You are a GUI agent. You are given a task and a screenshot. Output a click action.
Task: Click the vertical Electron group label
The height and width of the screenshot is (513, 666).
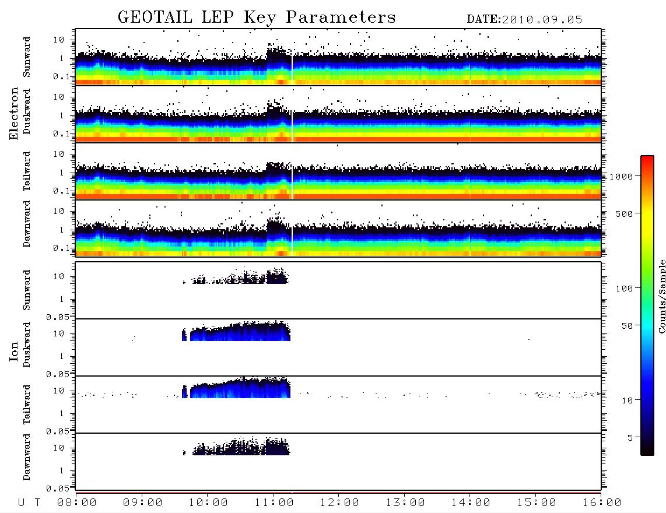click(14, 113)
